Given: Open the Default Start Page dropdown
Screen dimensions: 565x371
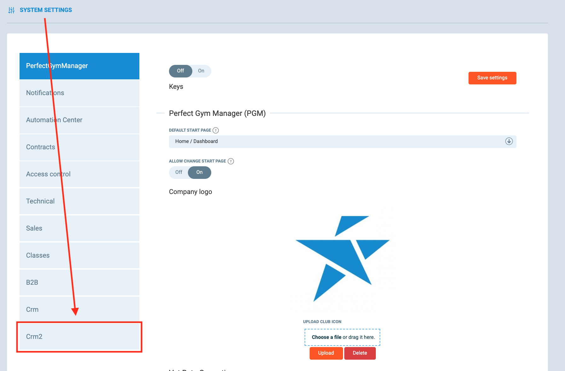Looking at the screenshot, I should coord(342,141).
